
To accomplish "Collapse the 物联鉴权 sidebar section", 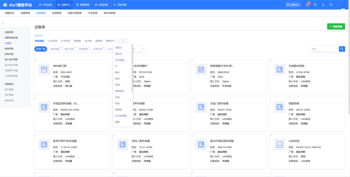I will 26,84.
